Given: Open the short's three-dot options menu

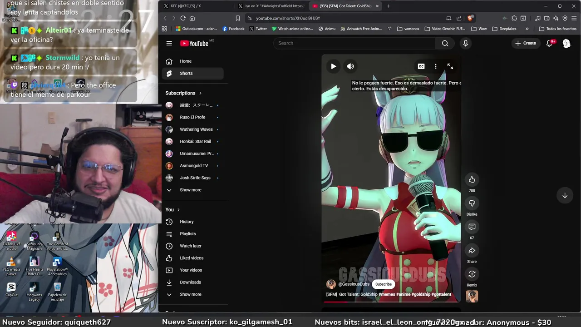Looking at the screenshot, I should click(x=436, y=66).
